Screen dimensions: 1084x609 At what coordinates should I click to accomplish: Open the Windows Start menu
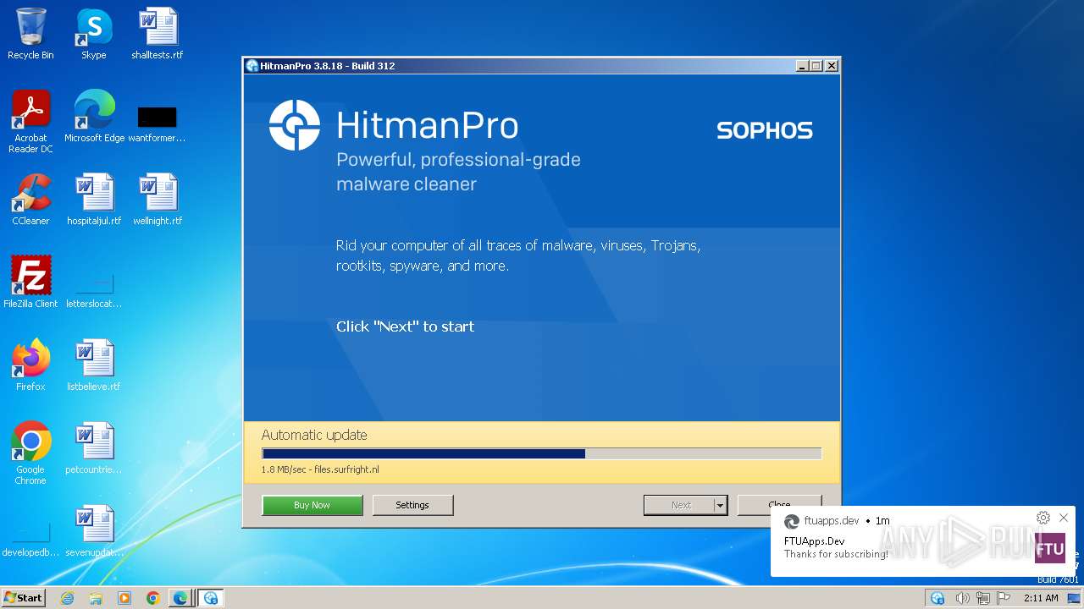point(23,598)
